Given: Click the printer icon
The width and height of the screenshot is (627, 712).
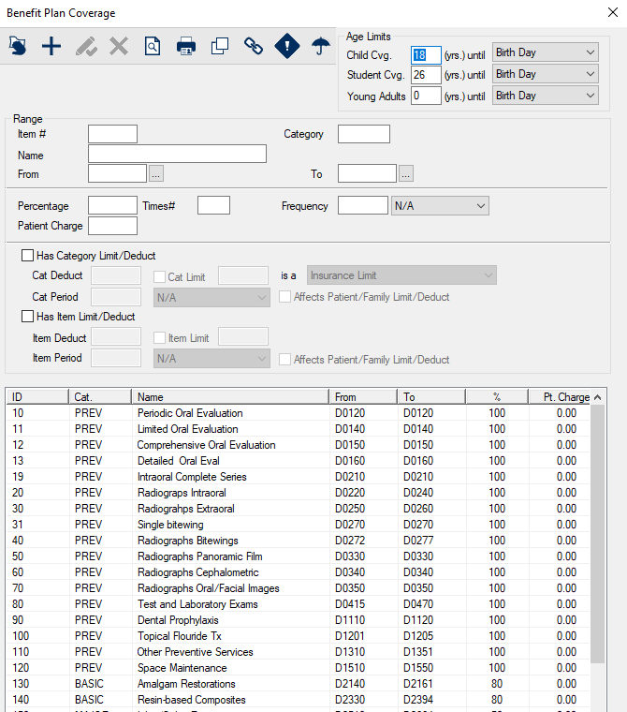Looking at the screenshot, I should 186,46.
